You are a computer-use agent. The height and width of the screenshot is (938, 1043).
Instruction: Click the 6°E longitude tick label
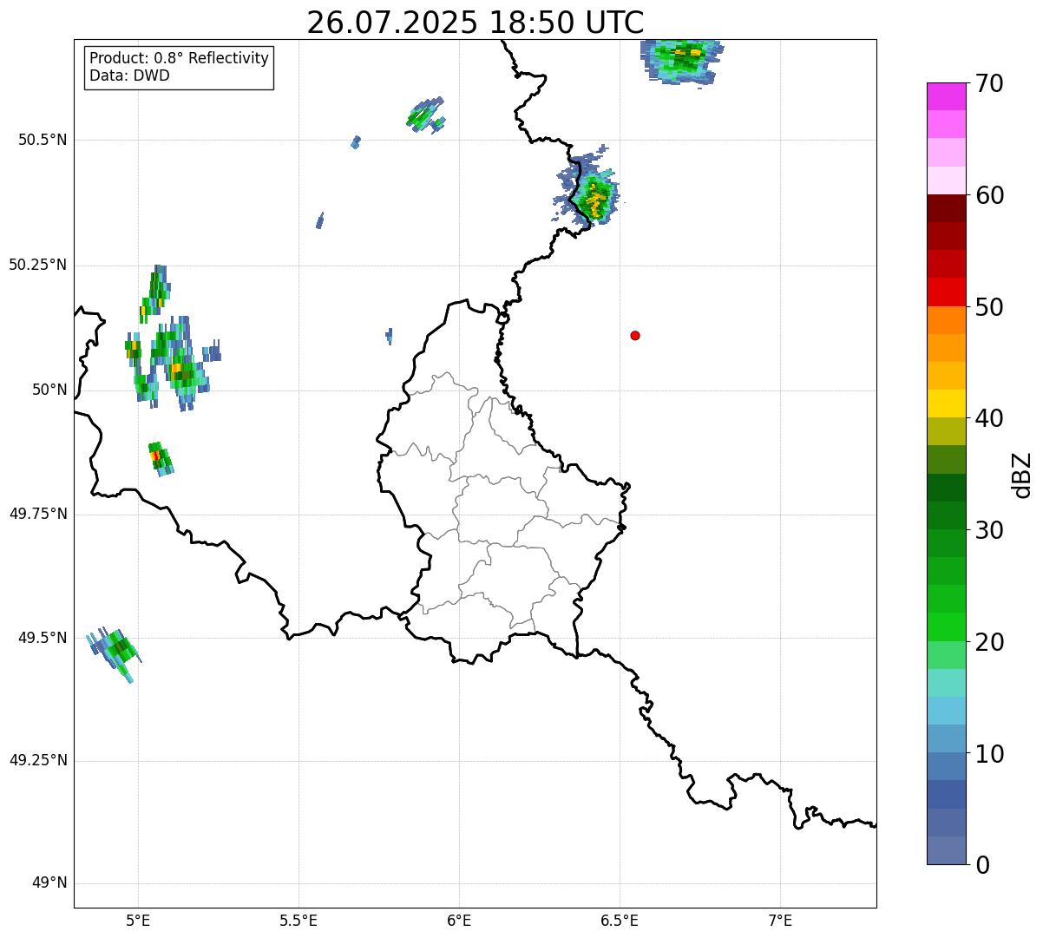tap(459, 920)
